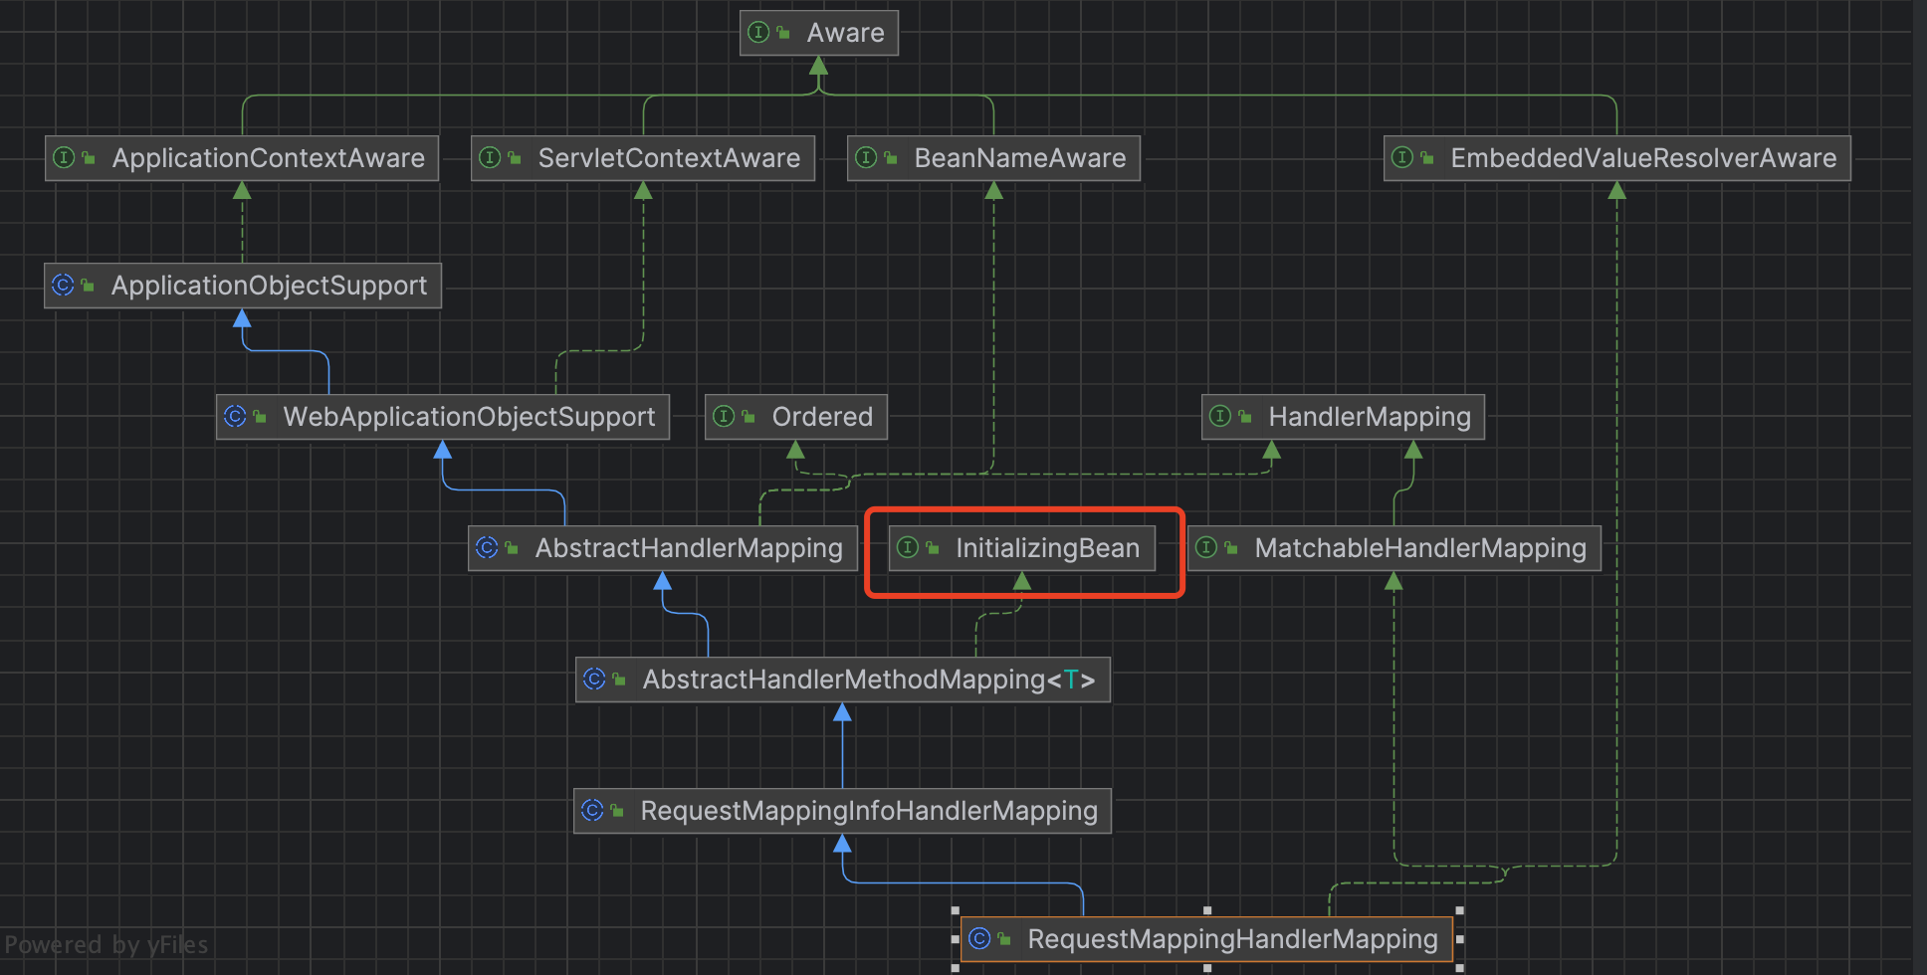Click the class icon of AbstractHandlerMapping
The height and width of the screenshot is (975, 1927).
click(487, 548)
